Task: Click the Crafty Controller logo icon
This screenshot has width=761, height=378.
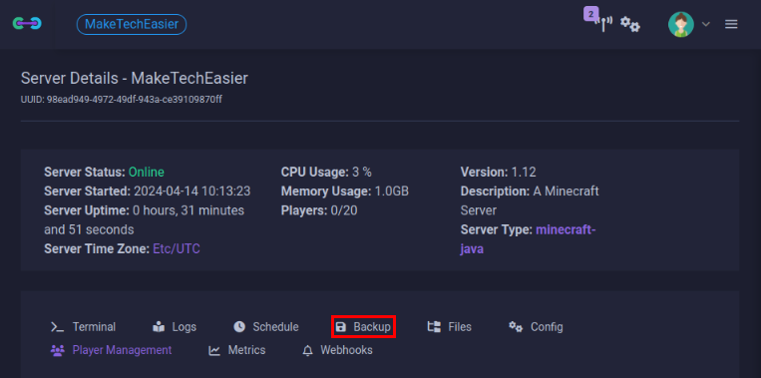Action: pyautogui.click(x=27, y=23)
